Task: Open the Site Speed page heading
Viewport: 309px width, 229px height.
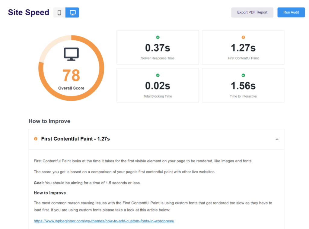Action: click(28, 12)
